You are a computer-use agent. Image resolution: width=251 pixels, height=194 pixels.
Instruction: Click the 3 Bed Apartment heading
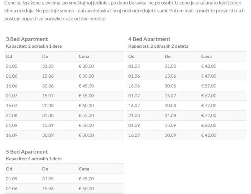27,39
